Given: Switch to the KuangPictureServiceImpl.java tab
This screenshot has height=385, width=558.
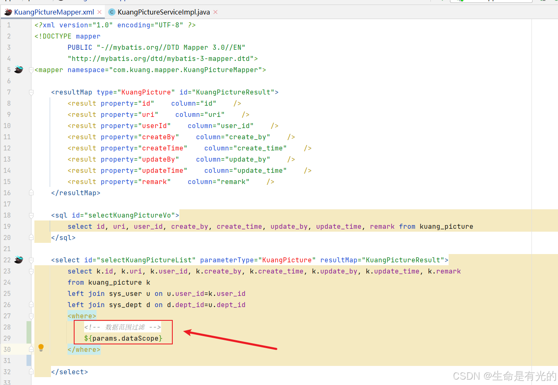Looking at the screenshot, I should pyautogui.click(x=164, y=12).
